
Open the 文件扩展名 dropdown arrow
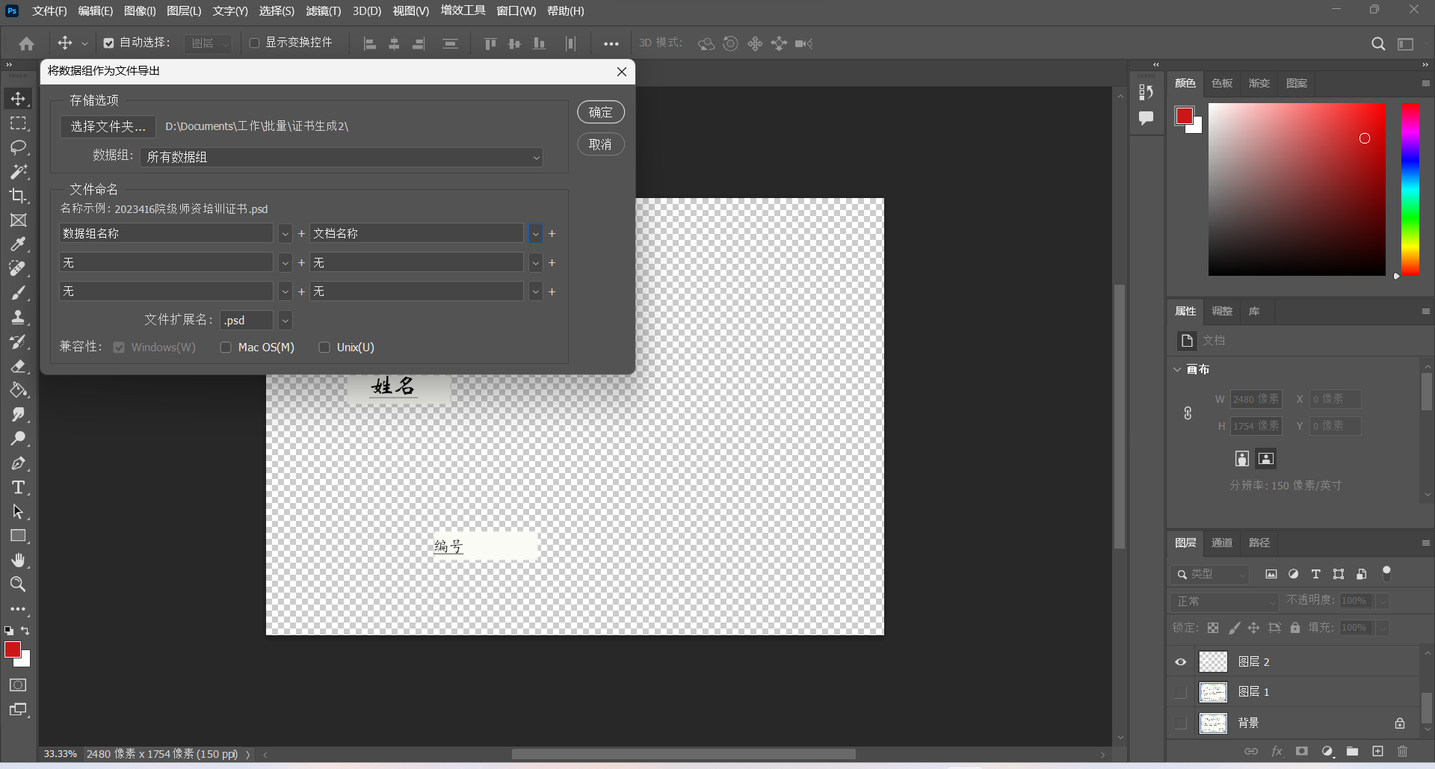coord(285,321)
